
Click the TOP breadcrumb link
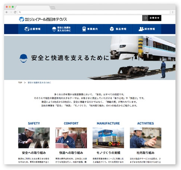[20, 83]
